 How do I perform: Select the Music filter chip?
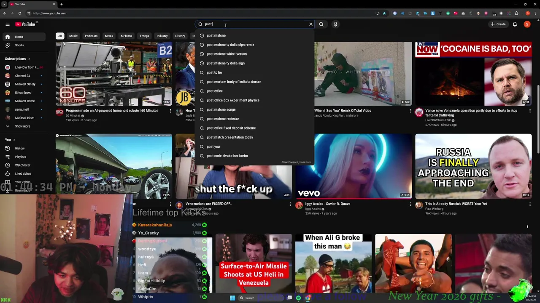click(x=73, y=36)
